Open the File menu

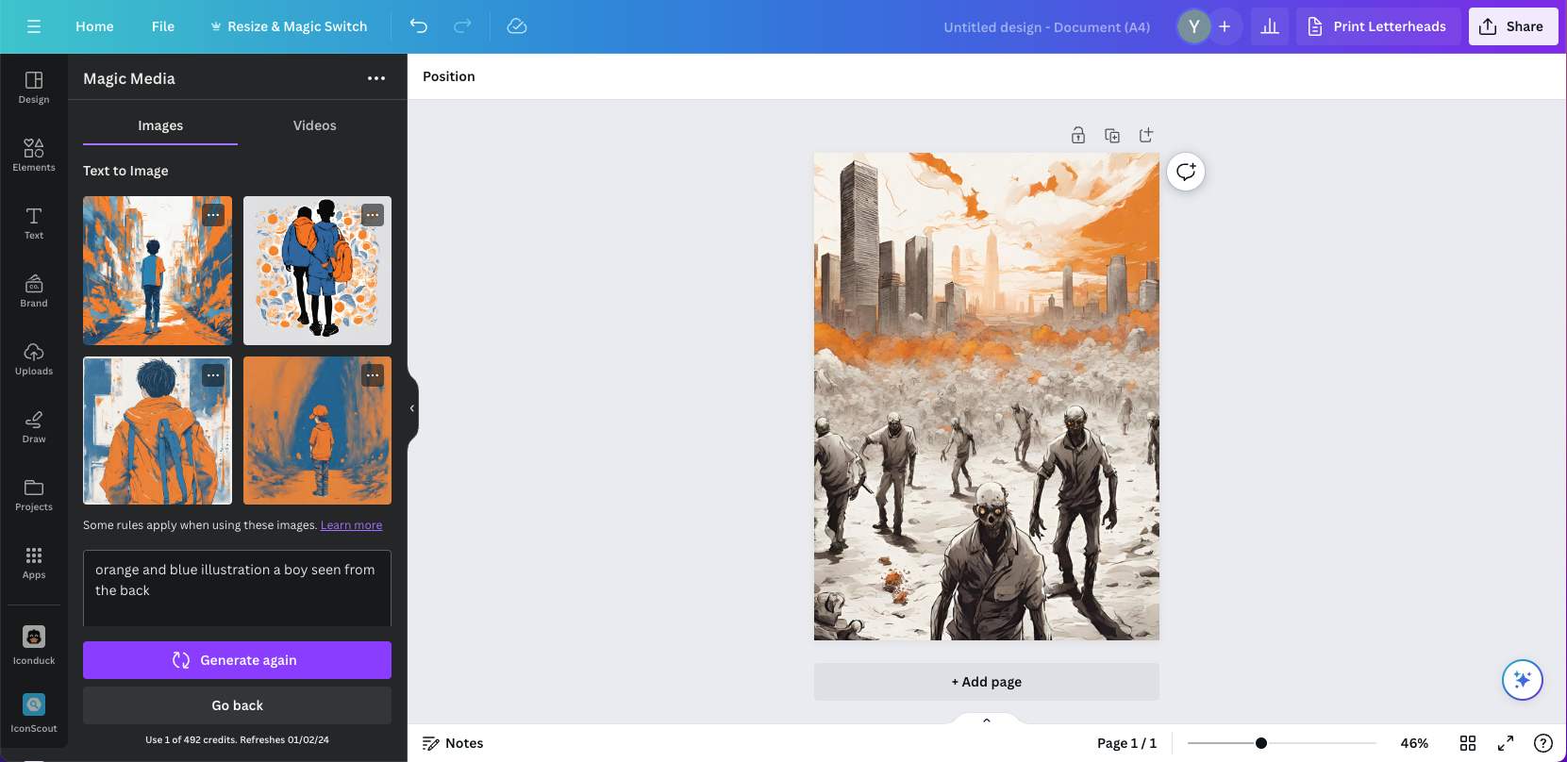point(163,26)
